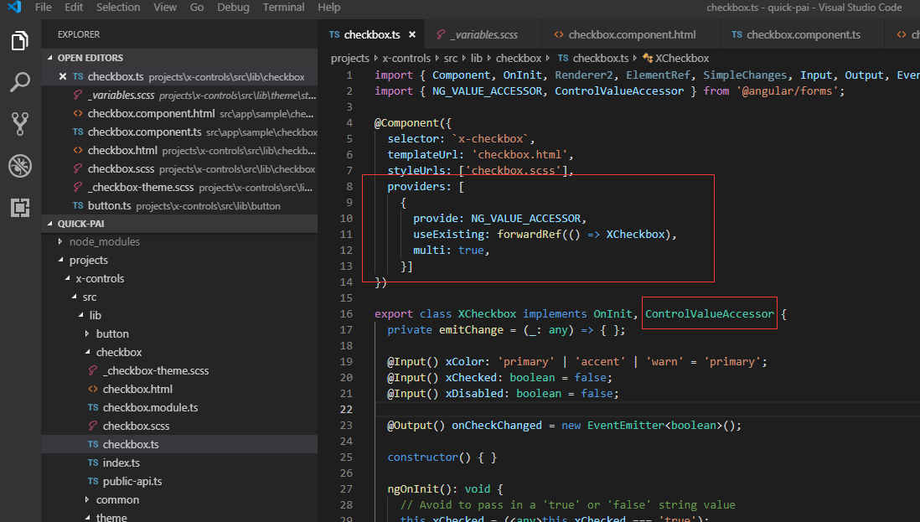This screenshot has height=522, width=920.
Task: Open public-api.ts in the explorer
Action: pyautogui.click(x=132, y=481)
